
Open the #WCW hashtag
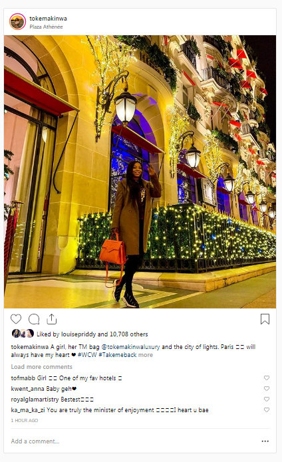[x=87, y=355]
